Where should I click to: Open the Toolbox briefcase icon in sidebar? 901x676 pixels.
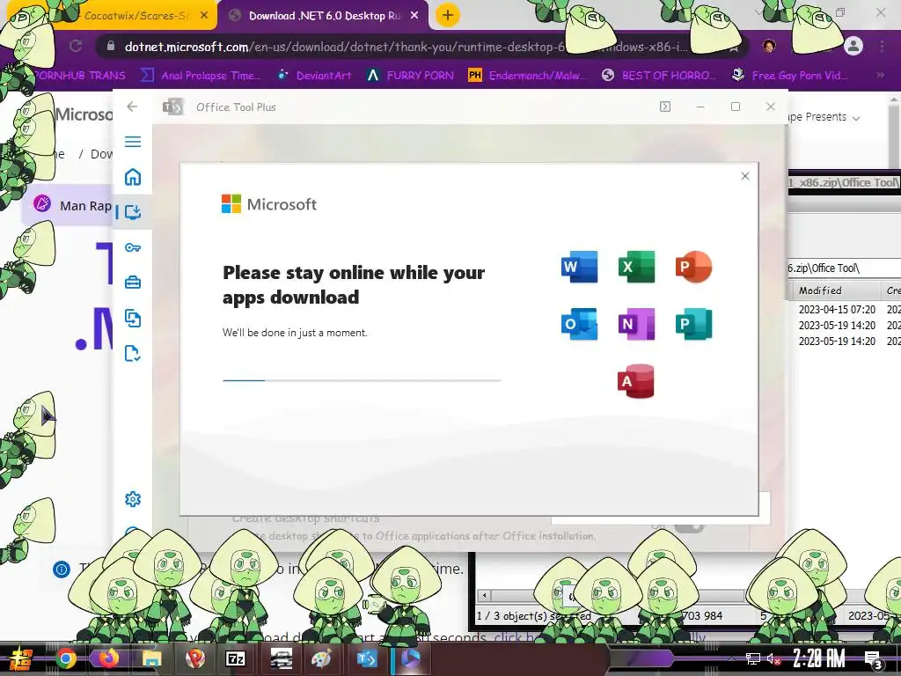133,283
